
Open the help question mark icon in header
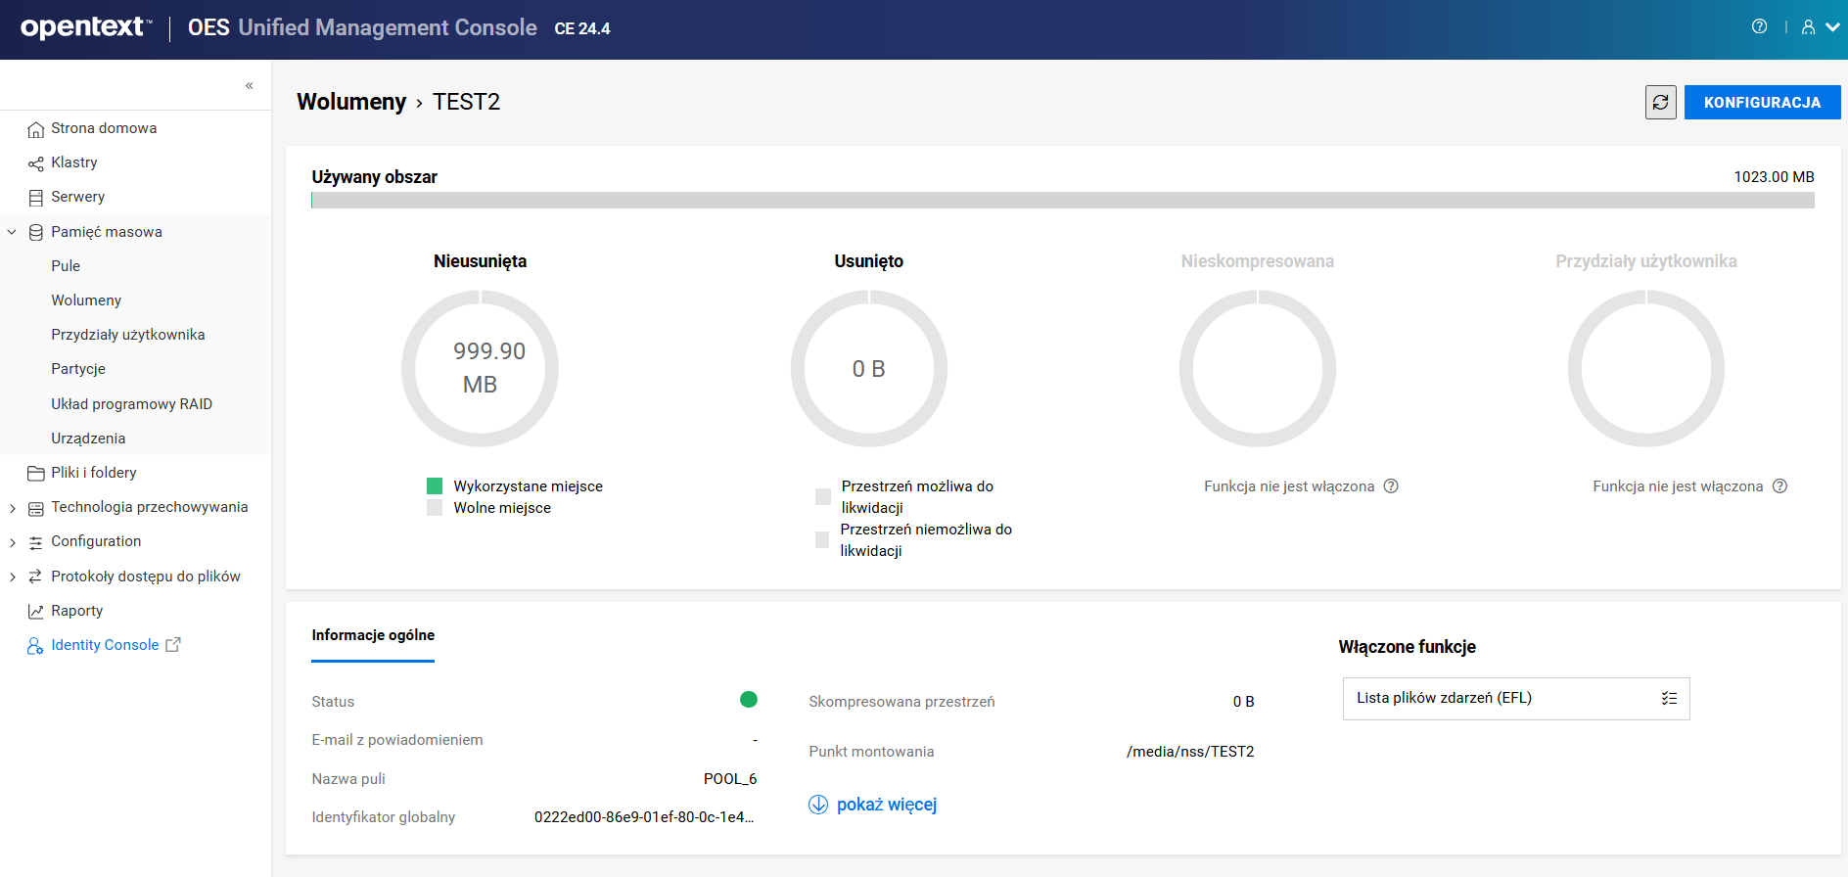pos(1759,27)
